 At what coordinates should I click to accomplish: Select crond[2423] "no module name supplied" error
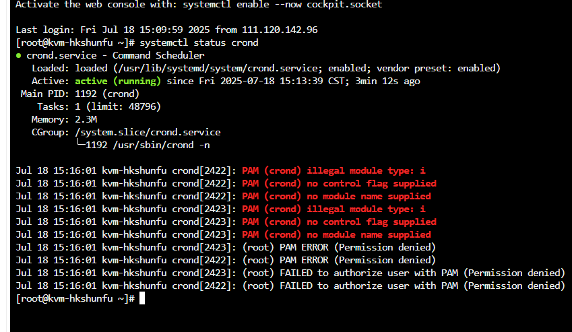click(x=336, y=234)
